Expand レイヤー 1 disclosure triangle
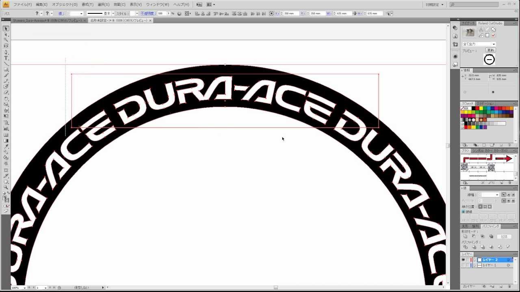 pos(474,265)
